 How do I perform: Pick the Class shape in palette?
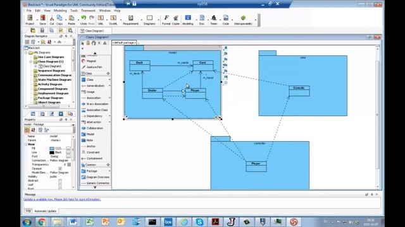pos(88,79)
